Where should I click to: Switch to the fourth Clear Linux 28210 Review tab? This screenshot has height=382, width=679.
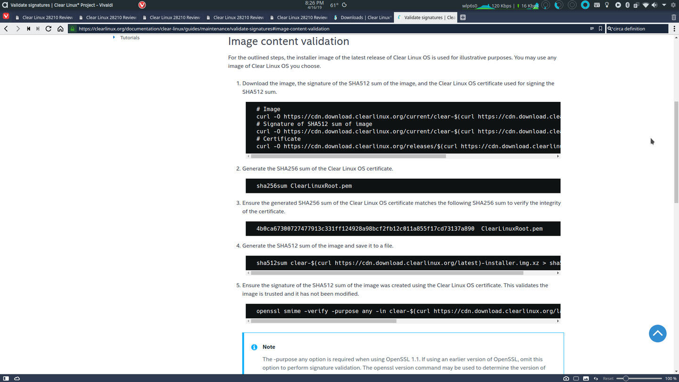tap(235, 17)
